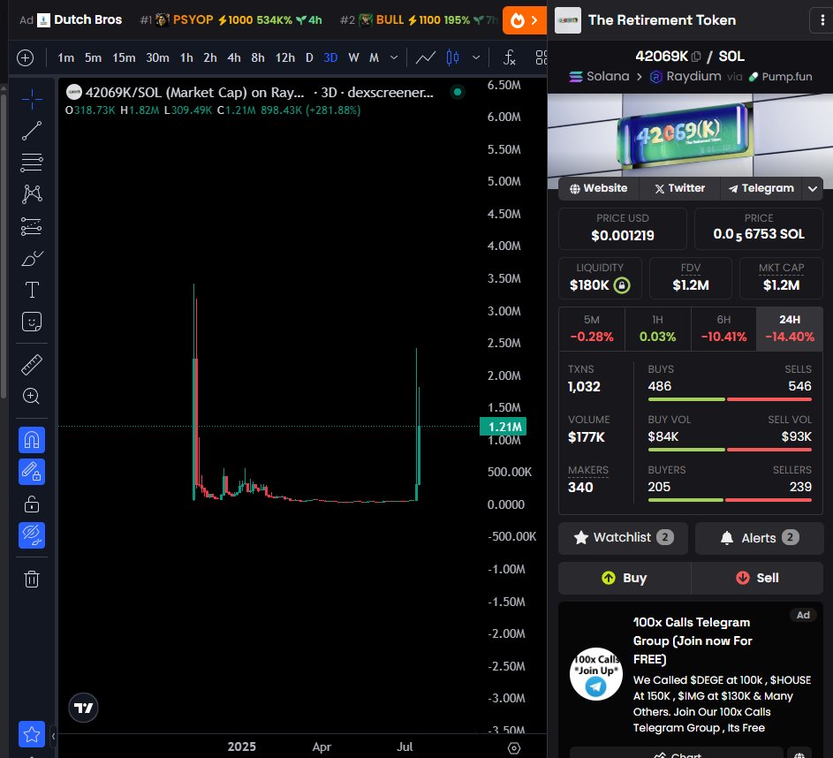Toggle magnet mode for drawings

tap(32, 440)
